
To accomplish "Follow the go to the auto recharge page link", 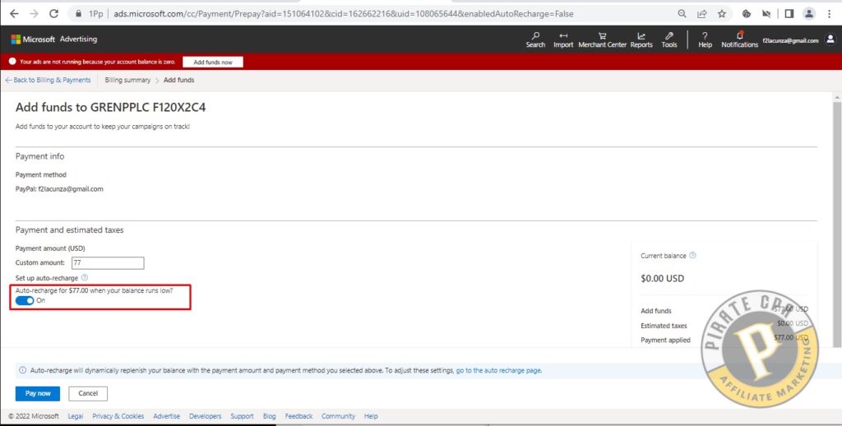I will tap(499, 370).
